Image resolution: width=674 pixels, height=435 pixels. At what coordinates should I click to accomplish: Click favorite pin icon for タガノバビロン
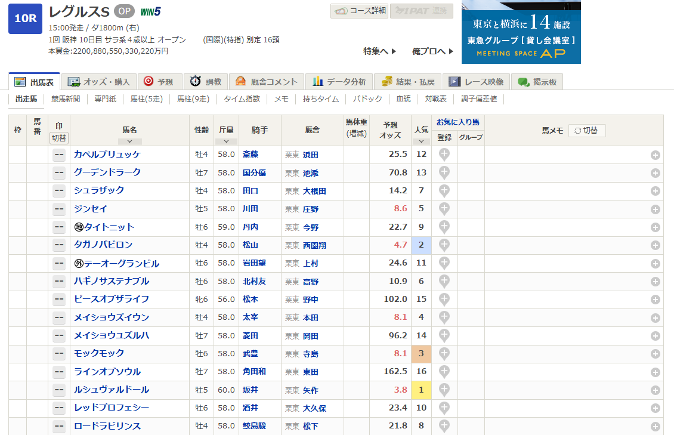(444, 245)
